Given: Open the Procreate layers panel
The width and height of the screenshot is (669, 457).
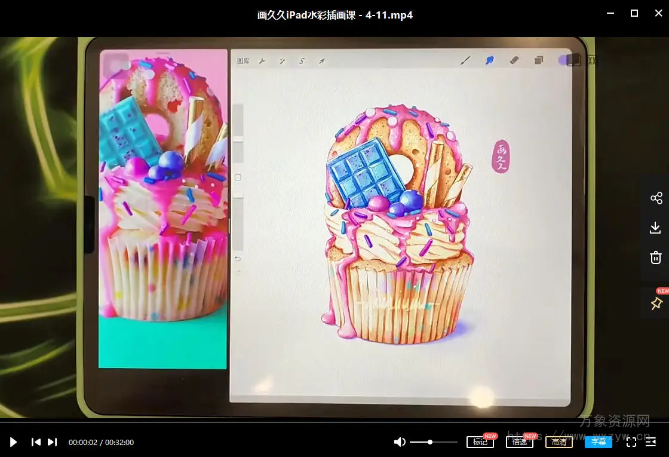Looking at the screenshot, I should tap(539, 60).
